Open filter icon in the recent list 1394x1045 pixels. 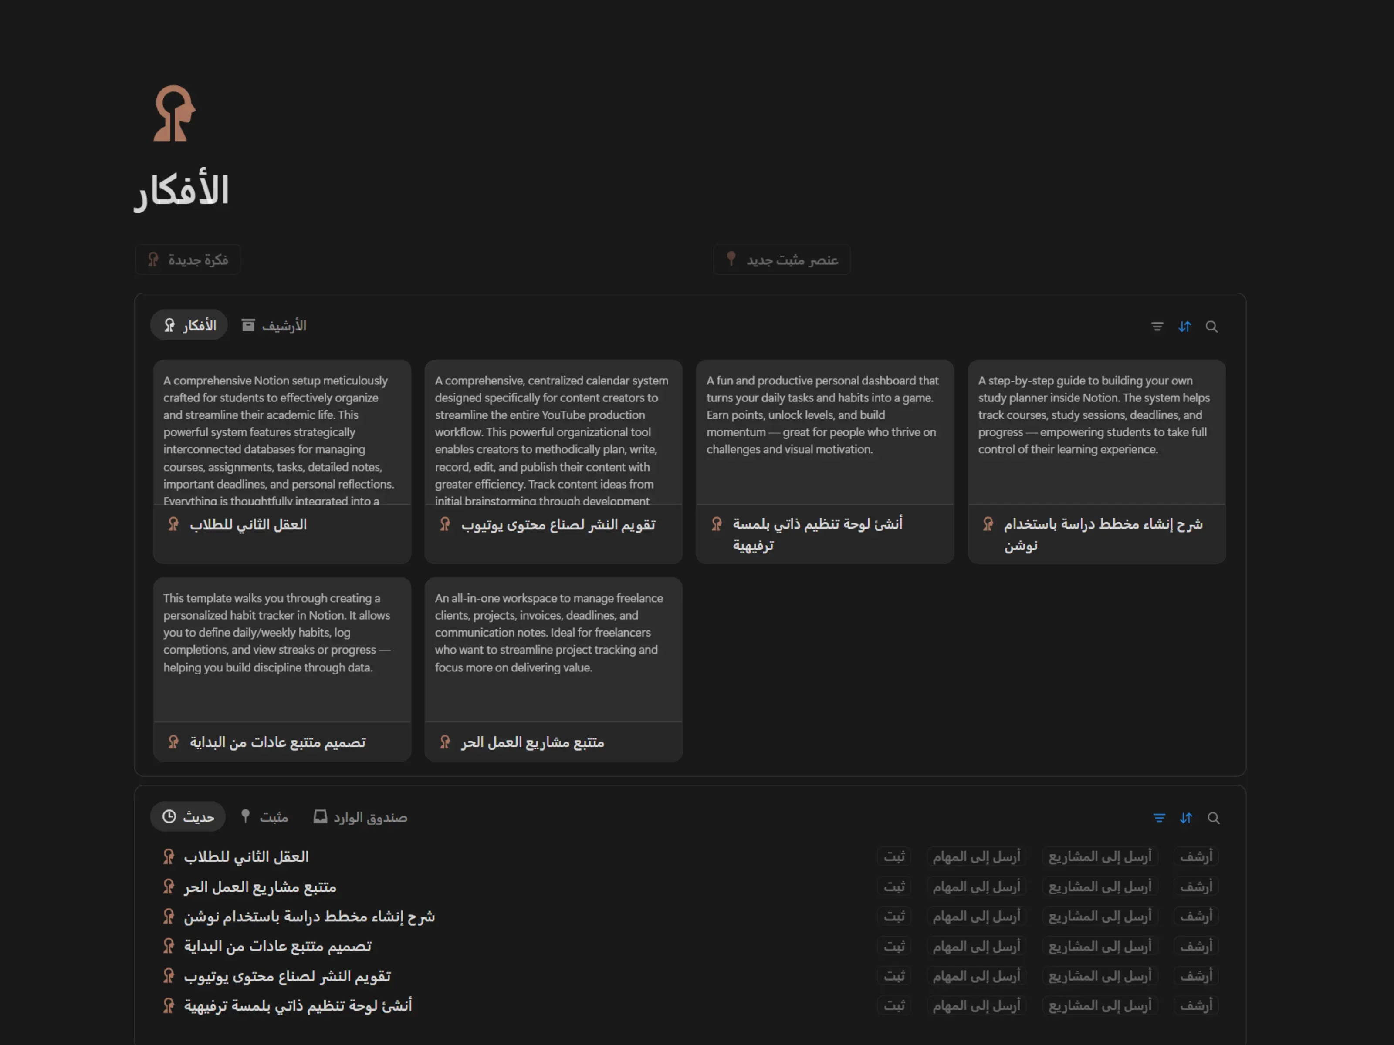(x=1159, y=818)
